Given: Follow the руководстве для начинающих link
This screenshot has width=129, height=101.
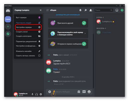Looking at the screenshot, I should [68, 15].
